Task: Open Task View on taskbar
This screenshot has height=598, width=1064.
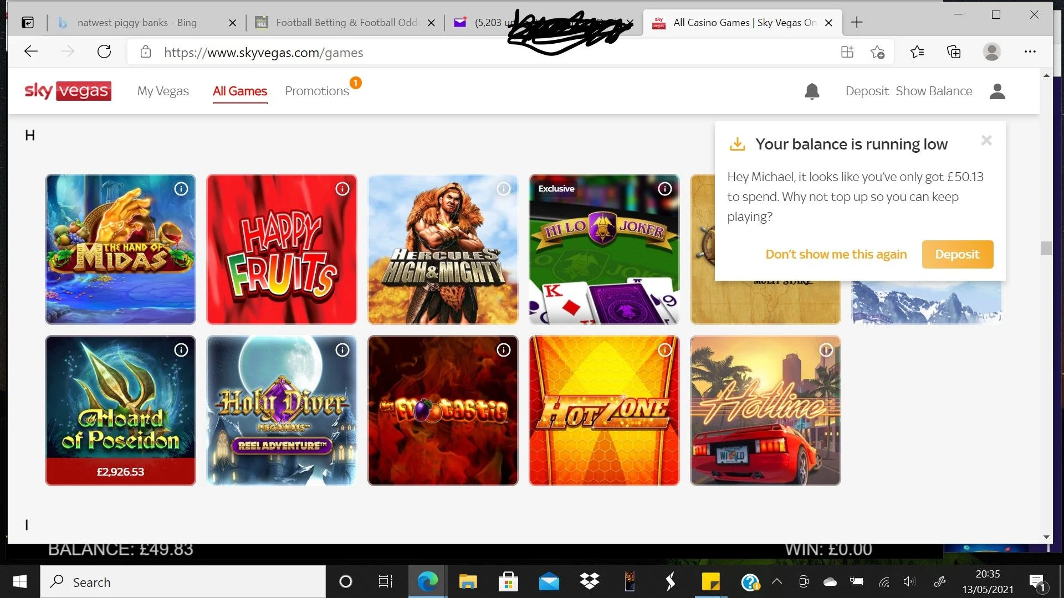Action: coord(385,582)
